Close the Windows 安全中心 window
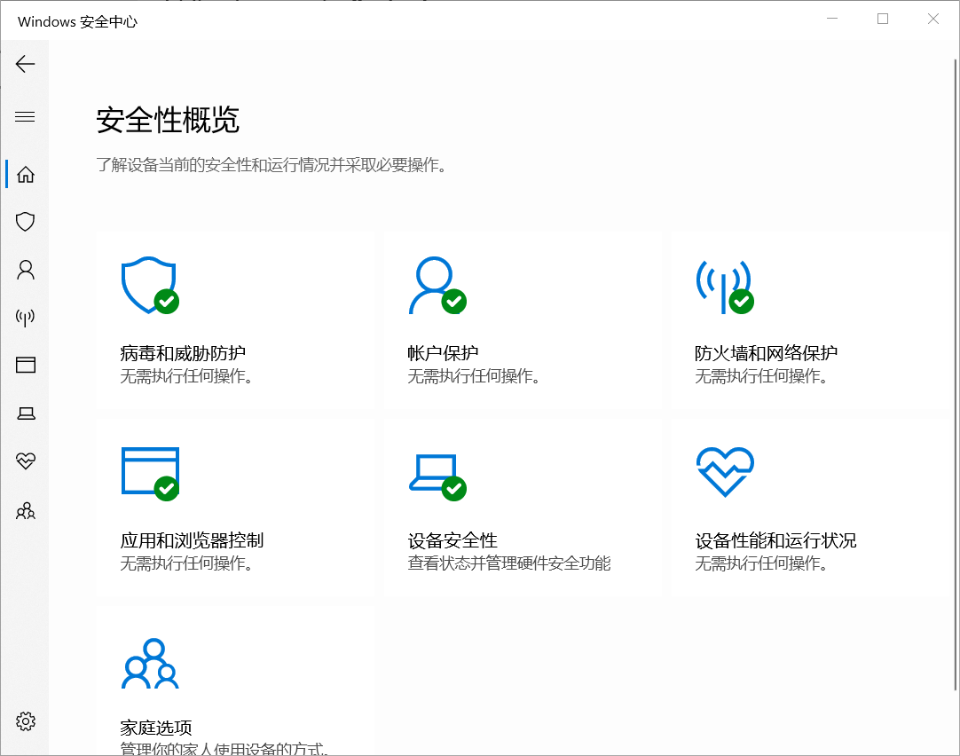 [x=933, y=19]
